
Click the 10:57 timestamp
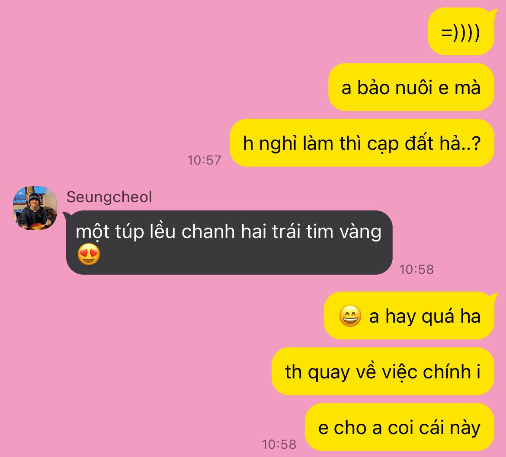pos(204,160)
